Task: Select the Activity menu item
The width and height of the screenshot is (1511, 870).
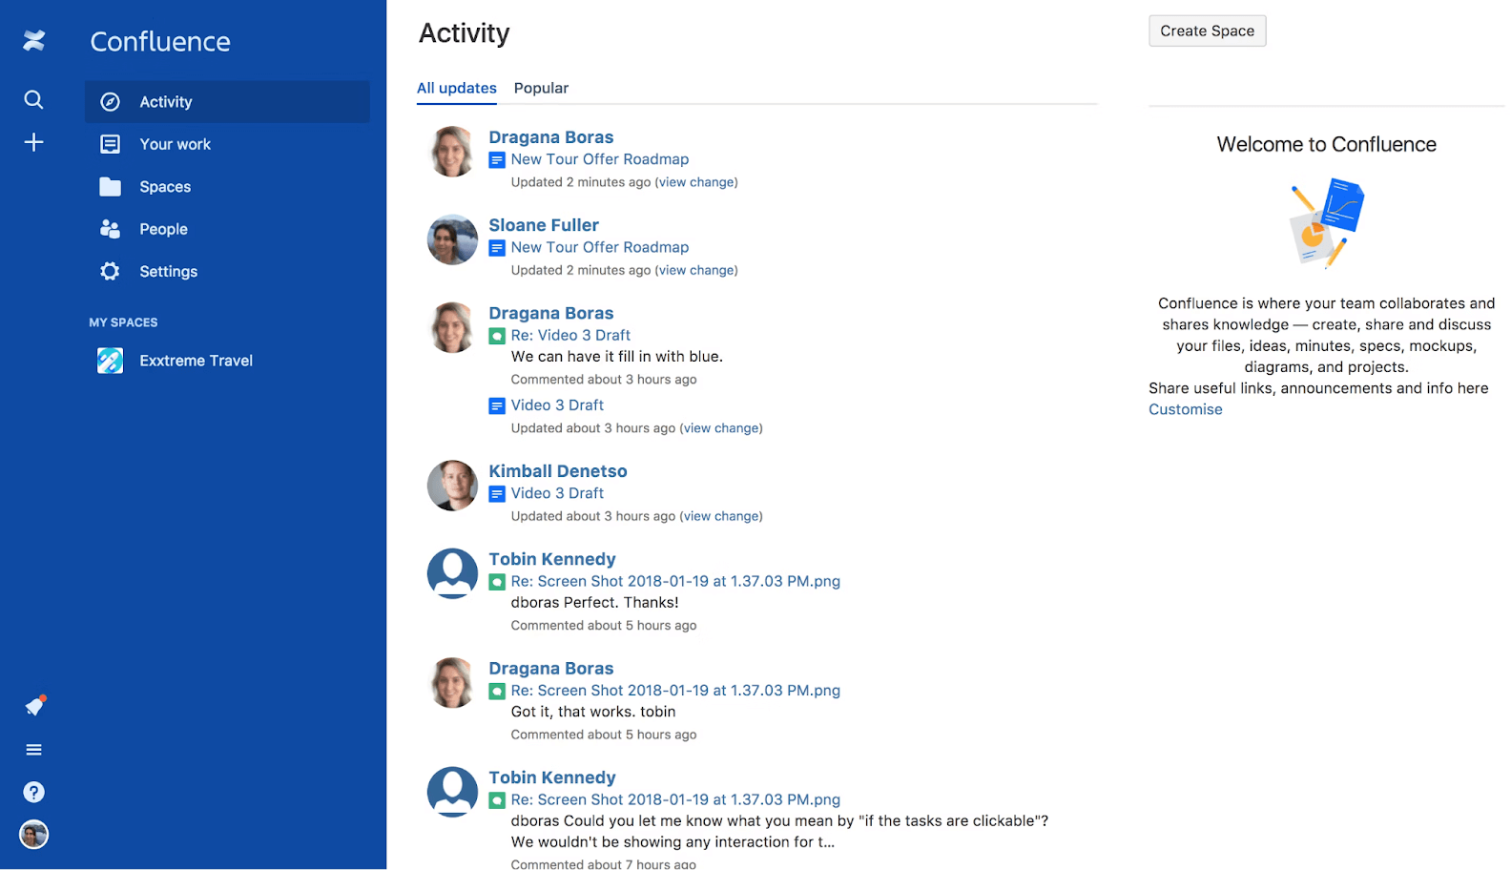Action: pyautogui.click(x=227, y=102)
